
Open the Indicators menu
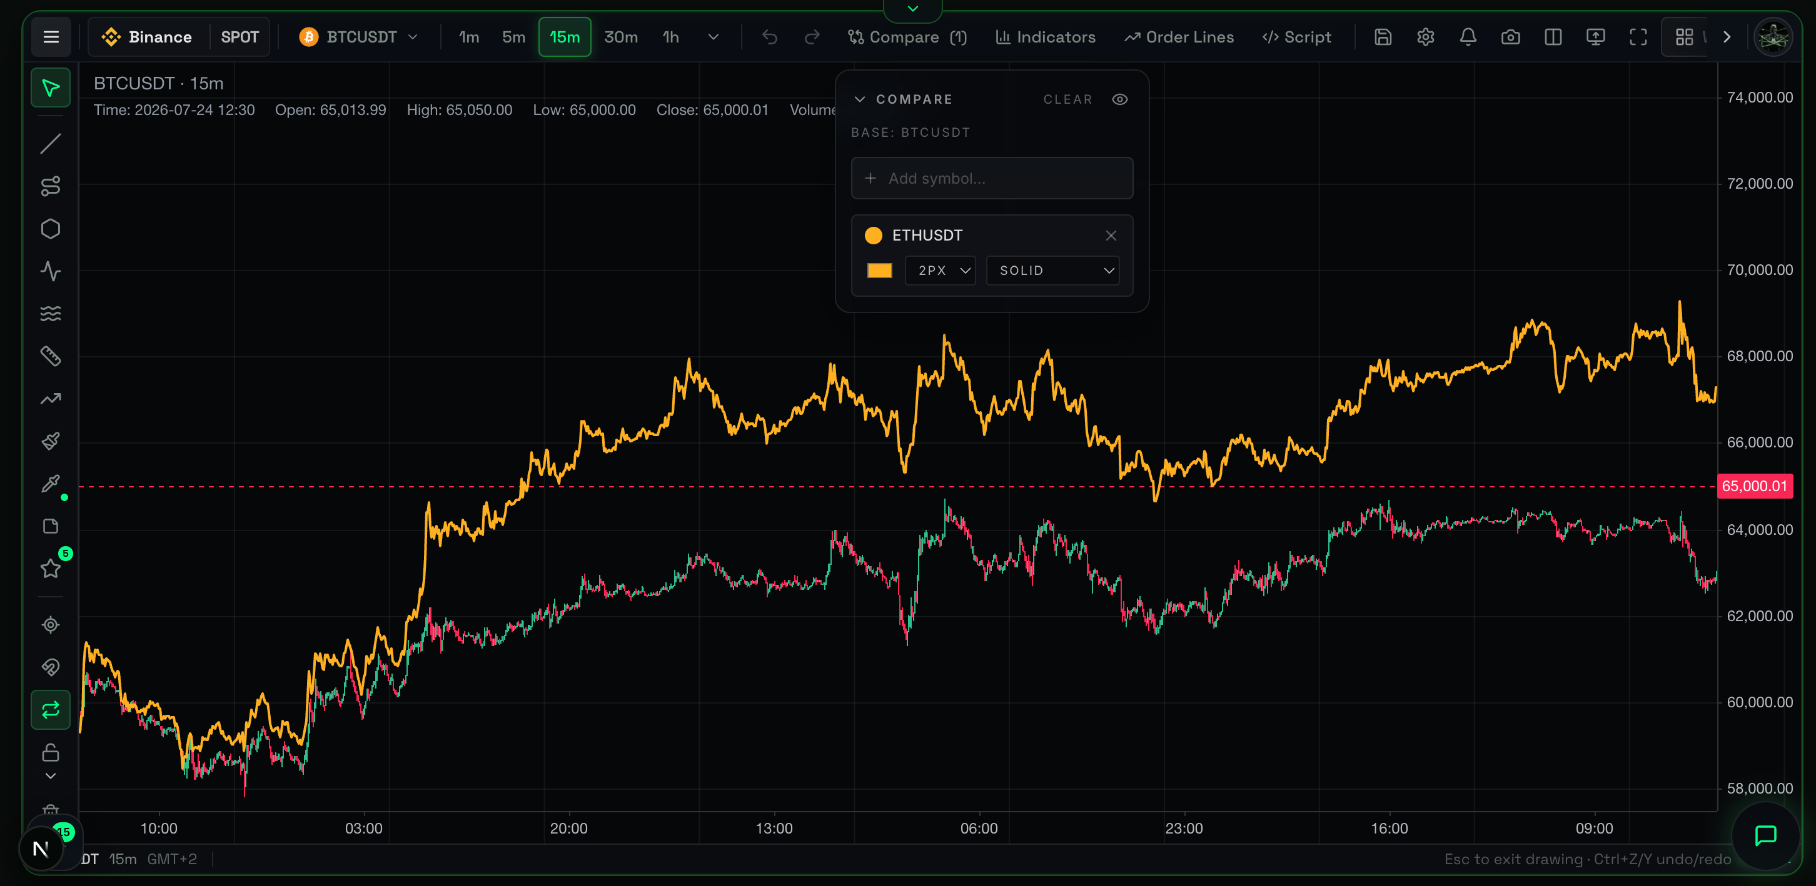pos(1046,37)
